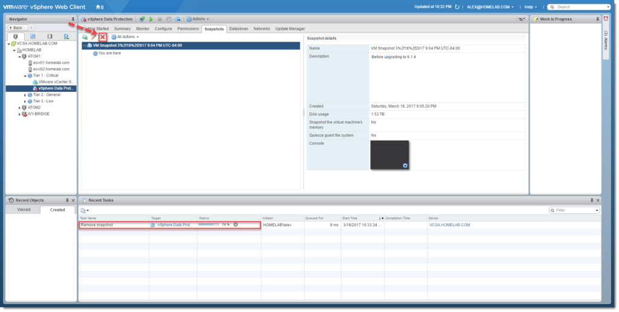Click the migrate VM toolbar icon
The height and width of the screenshot is (312, 619).
[x=178, y=19]
